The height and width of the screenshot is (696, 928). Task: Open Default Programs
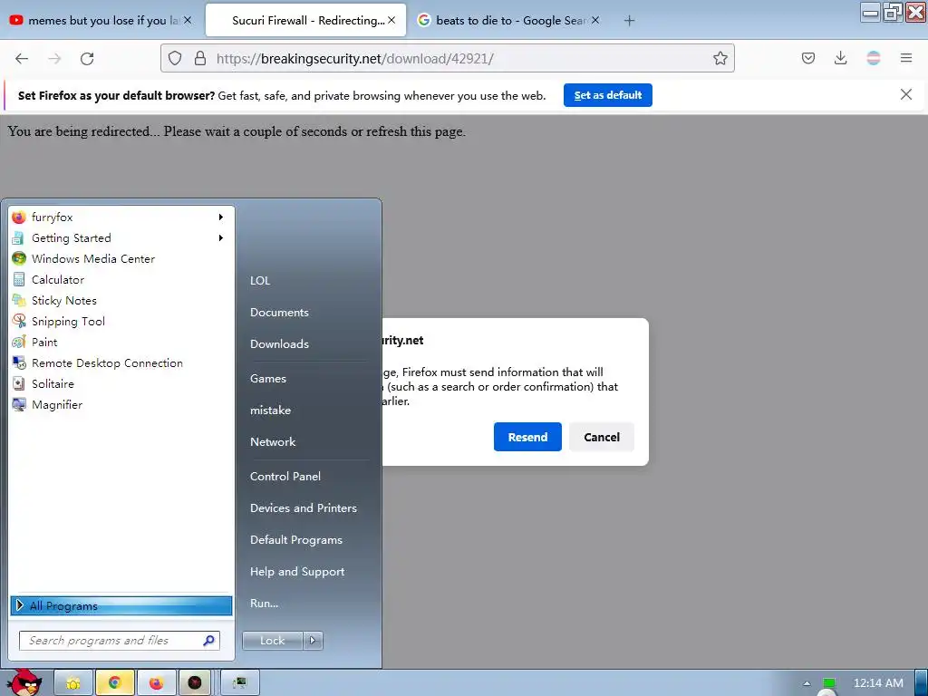coord(296,540)
